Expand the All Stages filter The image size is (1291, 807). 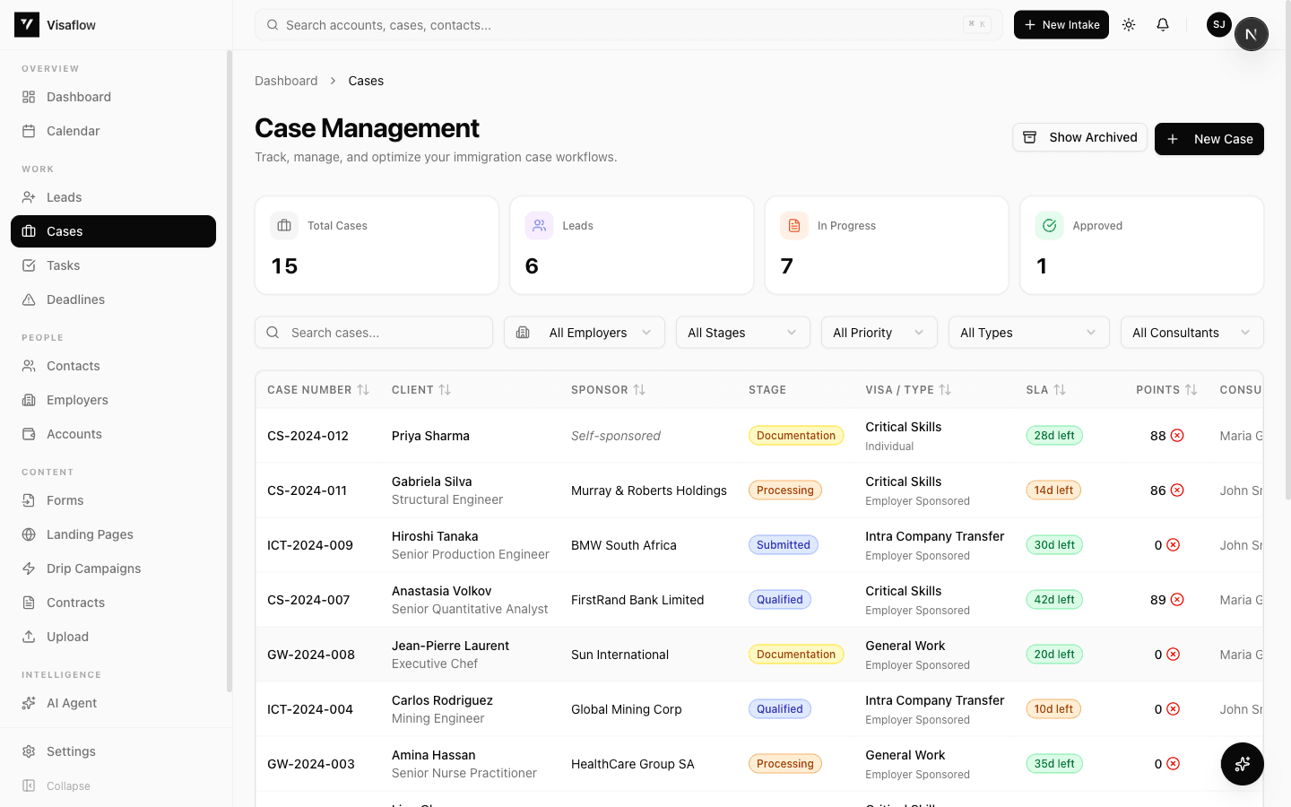[x=742, y=332]
